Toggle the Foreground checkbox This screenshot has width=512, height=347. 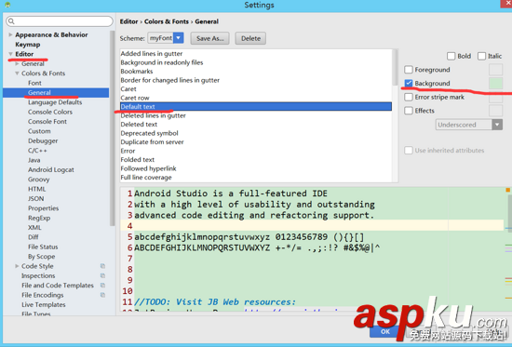point(409,70)
